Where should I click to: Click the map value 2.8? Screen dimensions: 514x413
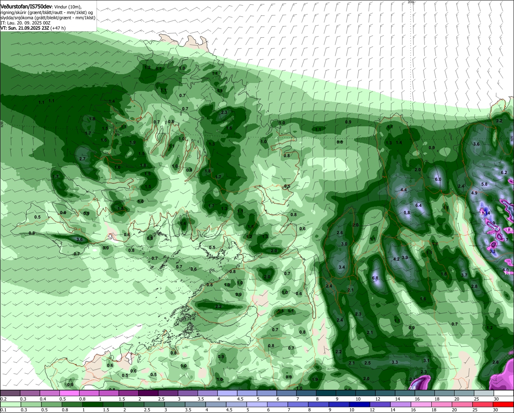coord(474,286)
